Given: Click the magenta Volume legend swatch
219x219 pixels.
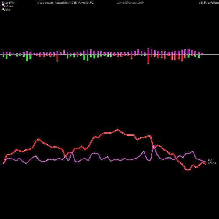Looking at the screenshot, I should [3, 5].
